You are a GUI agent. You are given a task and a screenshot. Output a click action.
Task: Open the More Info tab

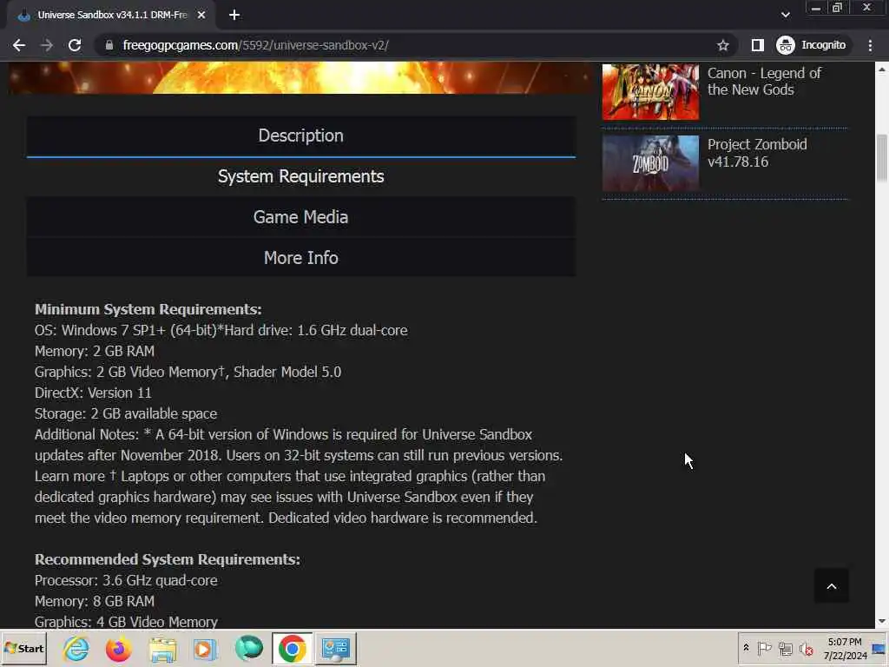301,258
